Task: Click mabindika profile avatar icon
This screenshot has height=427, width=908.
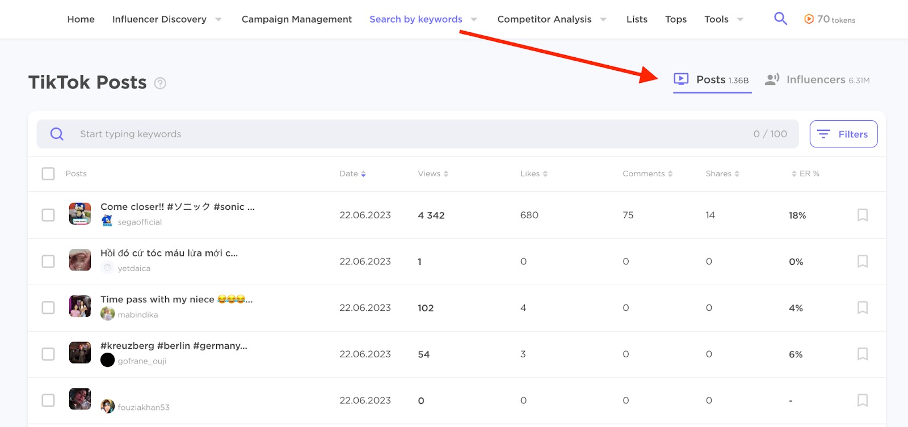Action: 107,314
